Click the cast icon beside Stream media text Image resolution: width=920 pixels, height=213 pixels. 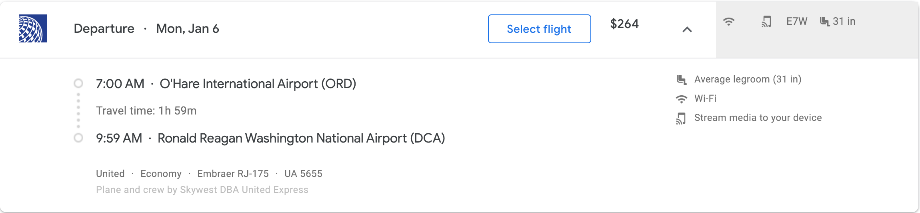681,119
